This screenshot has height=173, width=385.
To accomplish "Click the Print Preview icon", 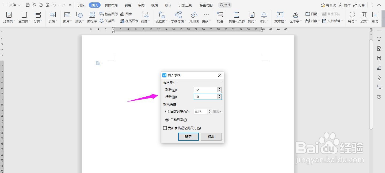I will pyautogui.click(x=48, y=5).
